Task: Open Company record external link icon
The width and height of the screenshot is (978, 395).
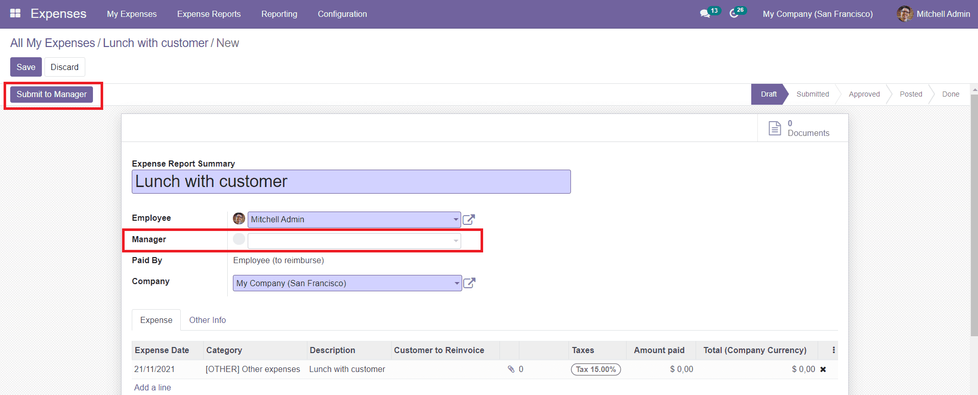Action: (x=469, y=283)
